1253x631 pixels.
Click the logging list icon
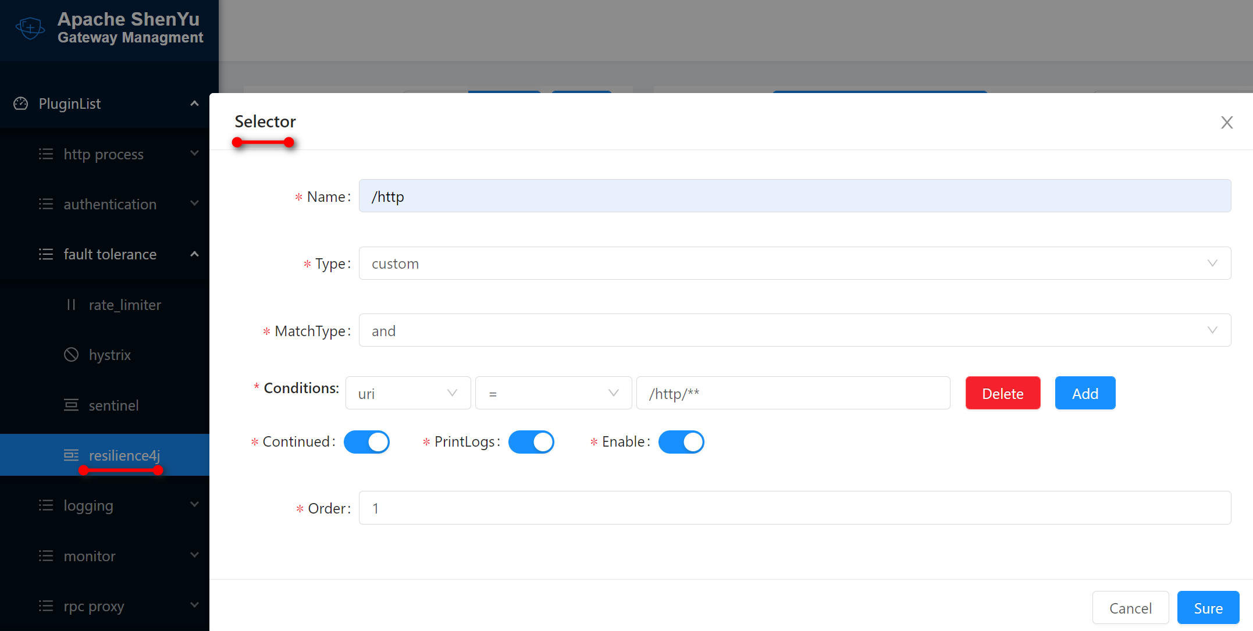[x=46, y=505]
